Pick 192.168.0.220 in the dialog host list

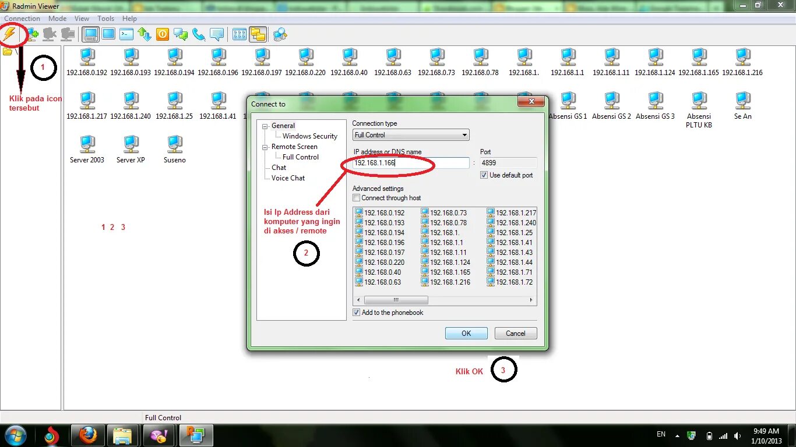(x=379, y=262)
